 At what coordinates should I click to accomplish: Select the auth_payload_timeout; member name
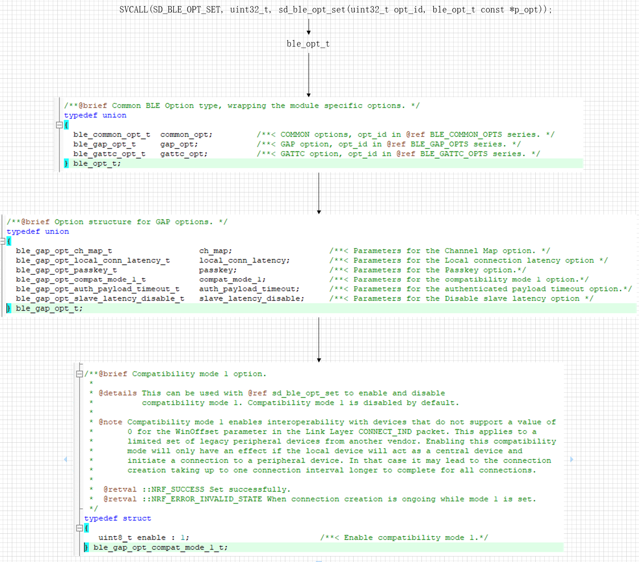(x=249, y=289)
